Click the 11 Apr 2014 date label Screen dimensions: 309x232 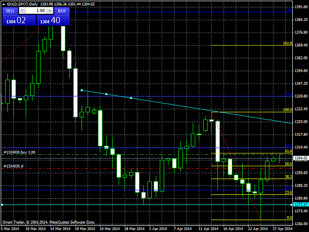[x=208, y=229]
